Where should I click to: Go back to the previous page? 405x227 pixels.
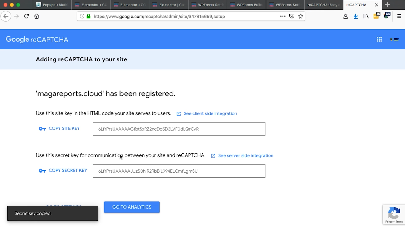(x=6, y=16)
